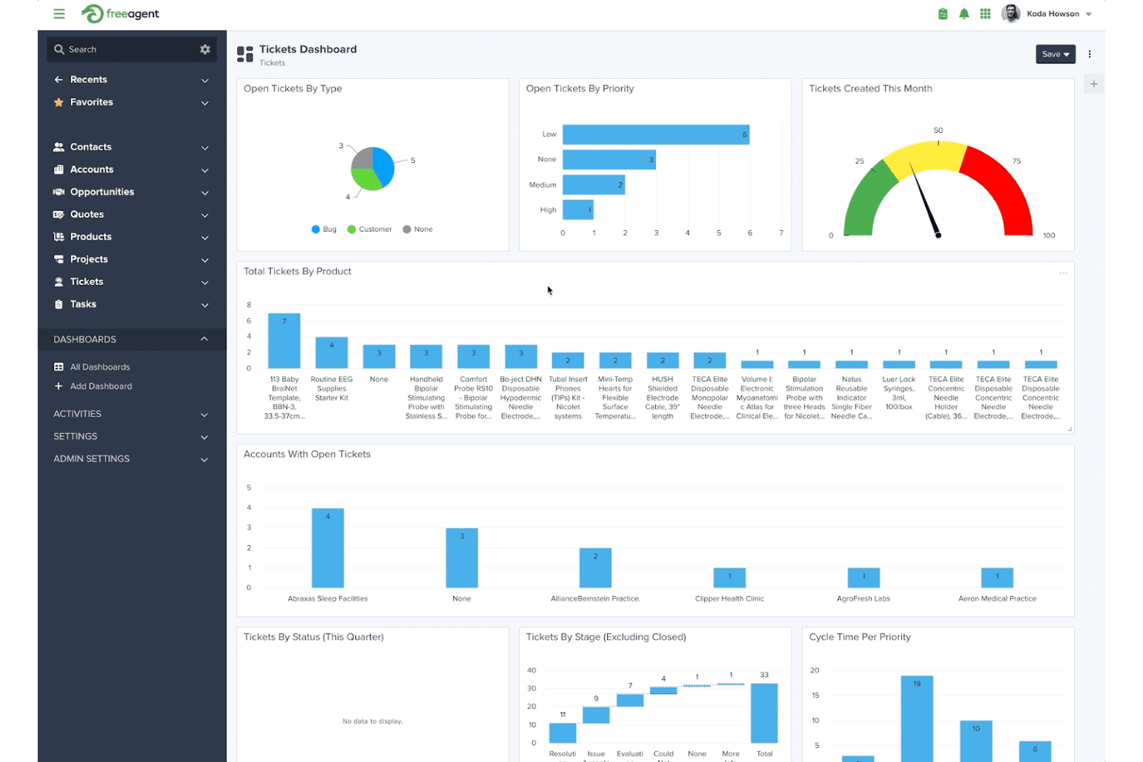
Task: Open the green clipboard icon in header
Action: tap(943, 14)
